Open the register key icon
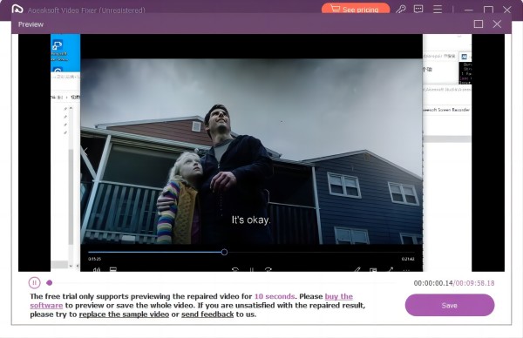The image size is (523, 338). [x=401, y=9]
